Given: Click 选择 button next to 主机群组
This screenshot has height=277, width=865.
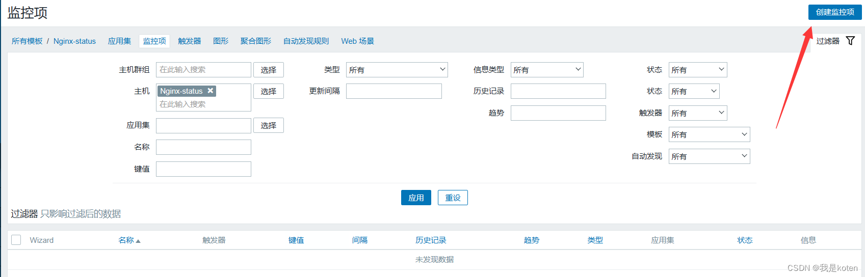Looking at the screenshot, I should tap(269, 70).
